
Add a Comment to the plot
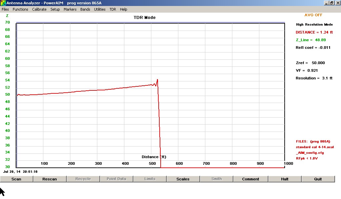[x=250, y=179]
